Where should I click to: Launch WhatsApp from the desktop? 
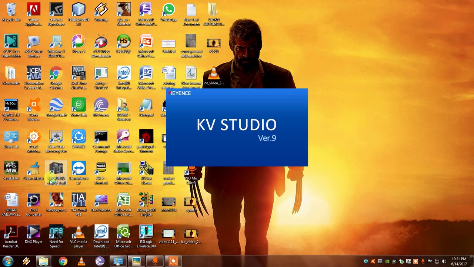tap(168, 13)
